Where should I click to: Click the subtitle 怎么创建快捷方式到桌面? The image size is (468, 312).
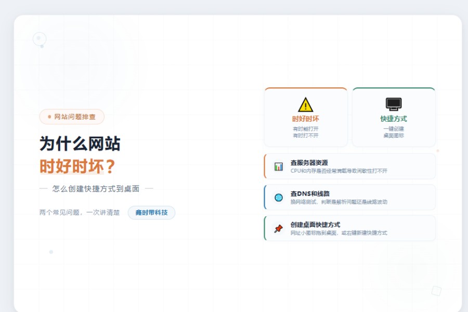pyautogui.click(x=96, y=189)
